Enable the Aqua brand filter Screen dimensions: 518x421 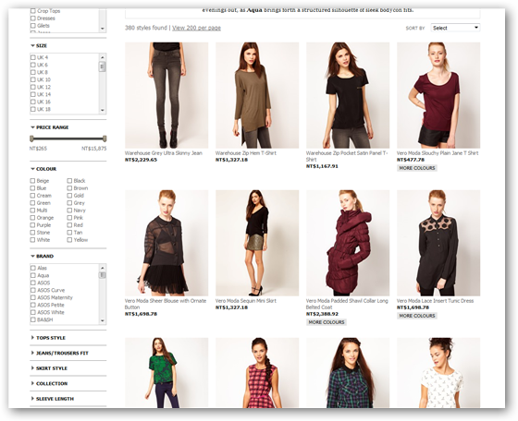[32, 275]
